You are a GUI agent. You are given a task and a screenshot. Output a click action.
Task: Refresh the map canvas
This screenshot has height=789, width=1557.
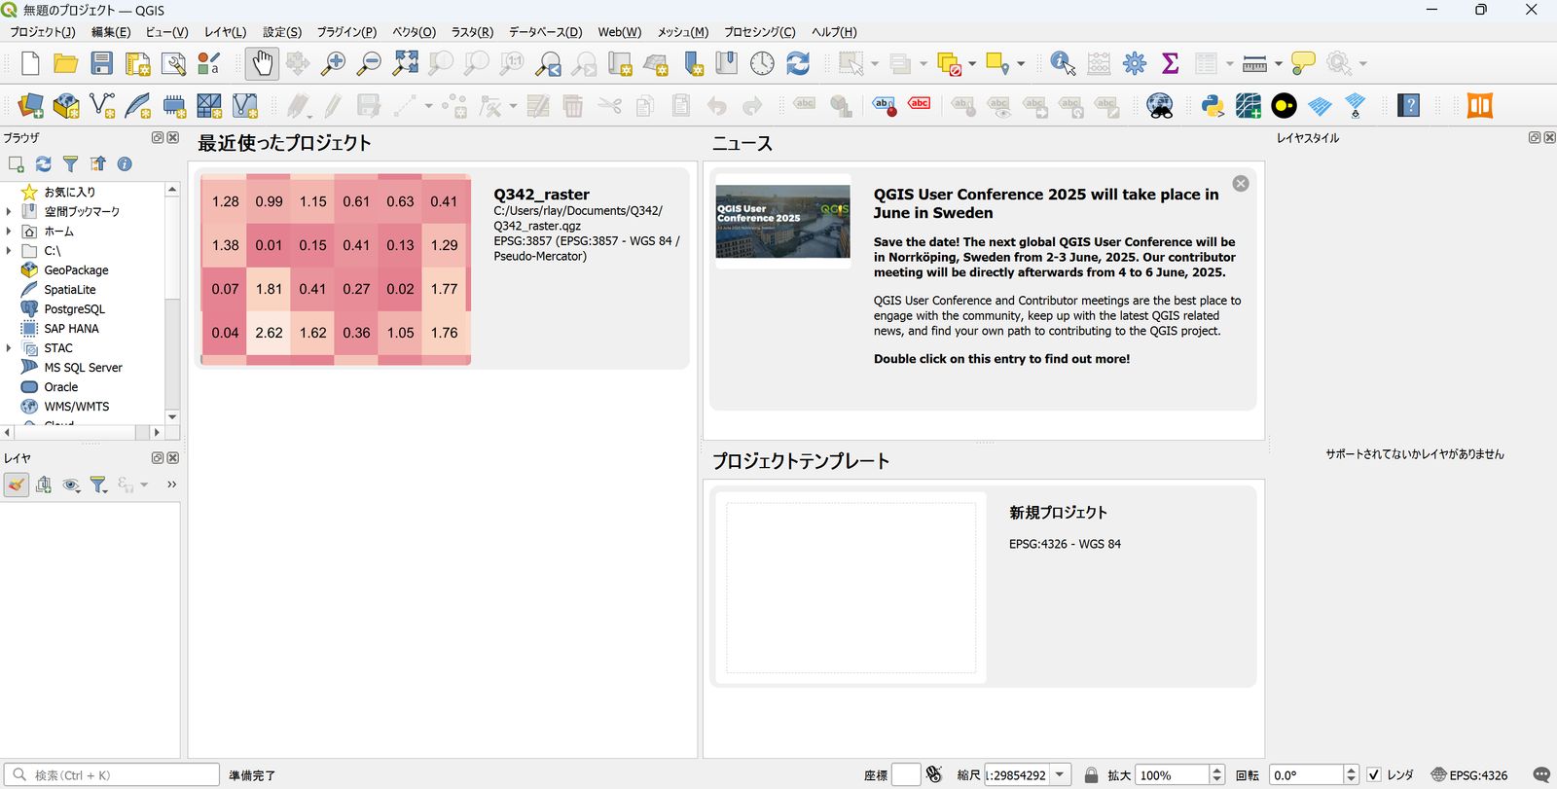click(x=798, y=64)
